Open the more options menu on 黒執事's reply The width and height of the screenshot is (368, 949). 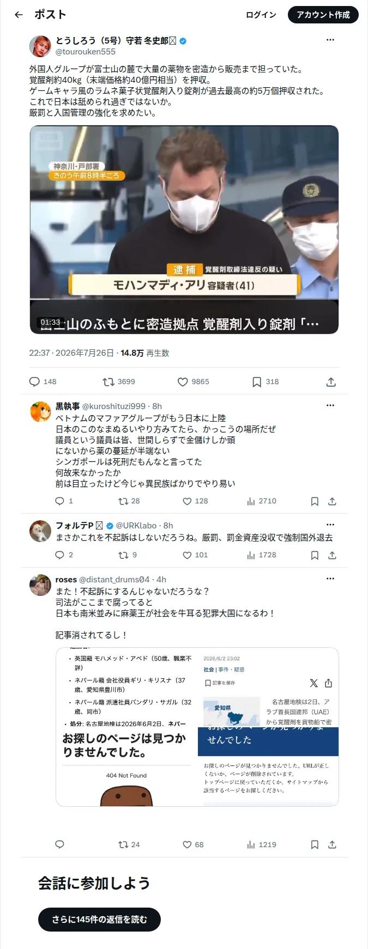(330, 405)
